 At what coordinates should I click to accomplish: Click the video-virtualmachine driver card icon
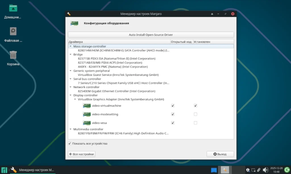point(87,106)
